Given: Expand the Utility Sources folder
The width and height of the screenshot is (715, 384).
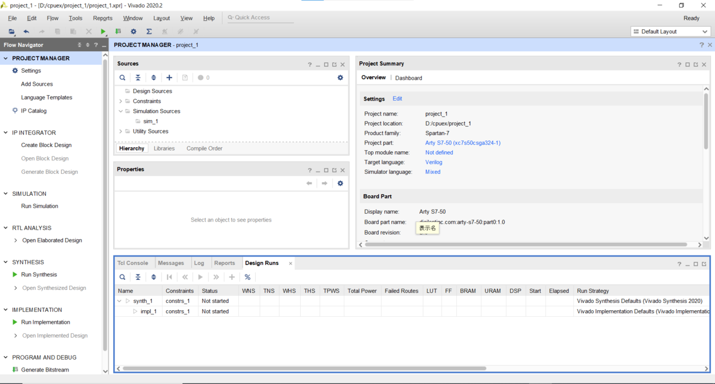Looking at the screenshot, I should click(120, 132).
